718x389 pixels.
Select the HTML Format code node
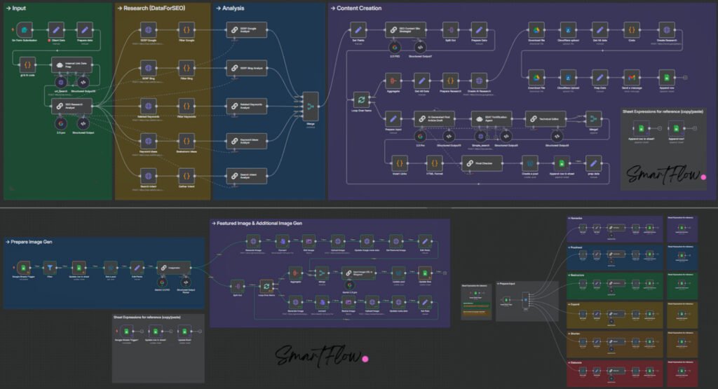pyautogui.click(x=435, y=162)
